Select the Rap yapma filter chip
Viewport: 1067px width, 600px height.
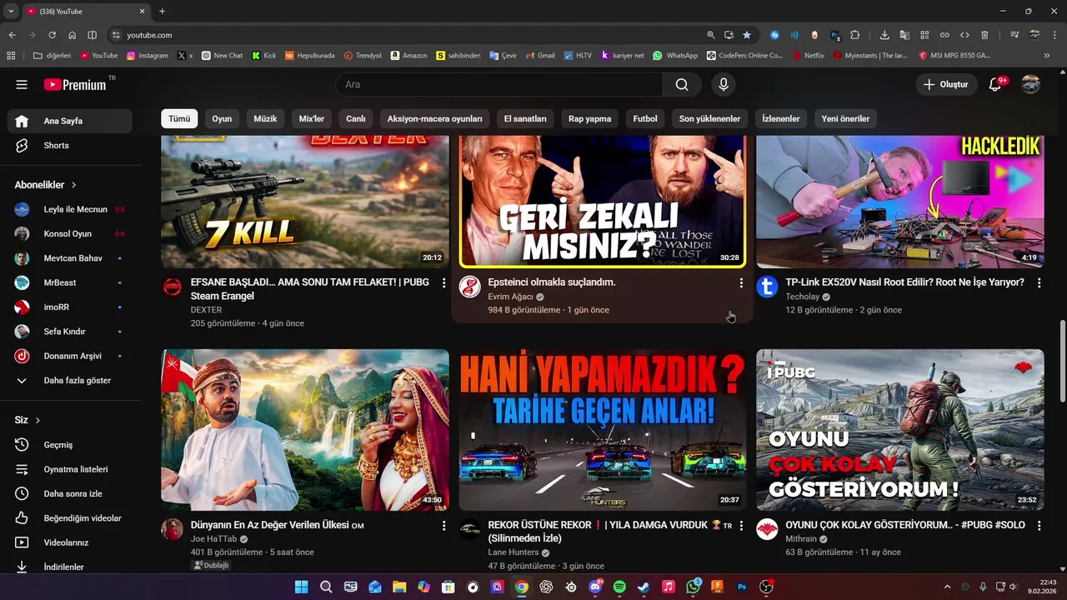(x=590, y=119)
